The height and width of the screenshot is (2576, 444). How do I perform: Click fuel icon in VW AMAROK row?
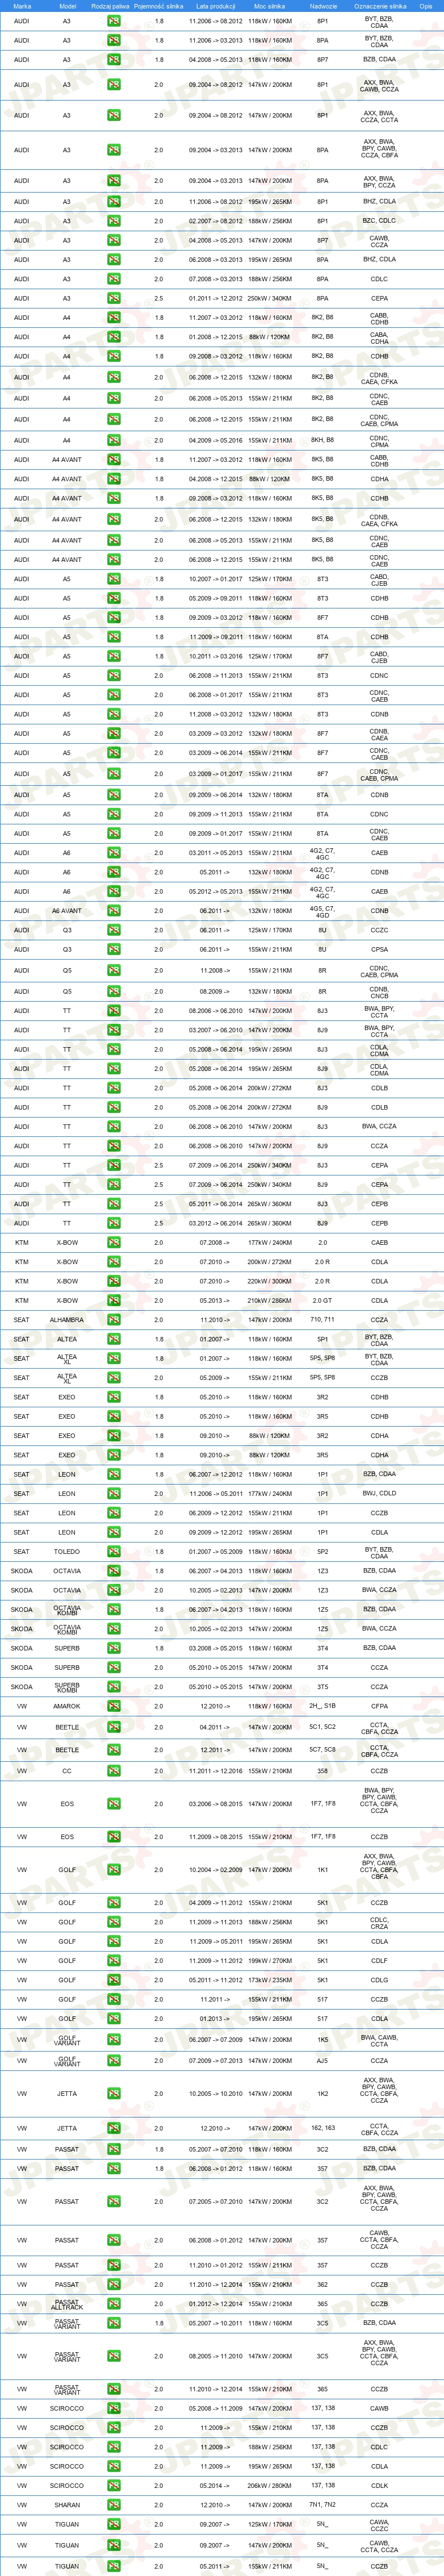pyautogui.click(x=114, y=1706)
